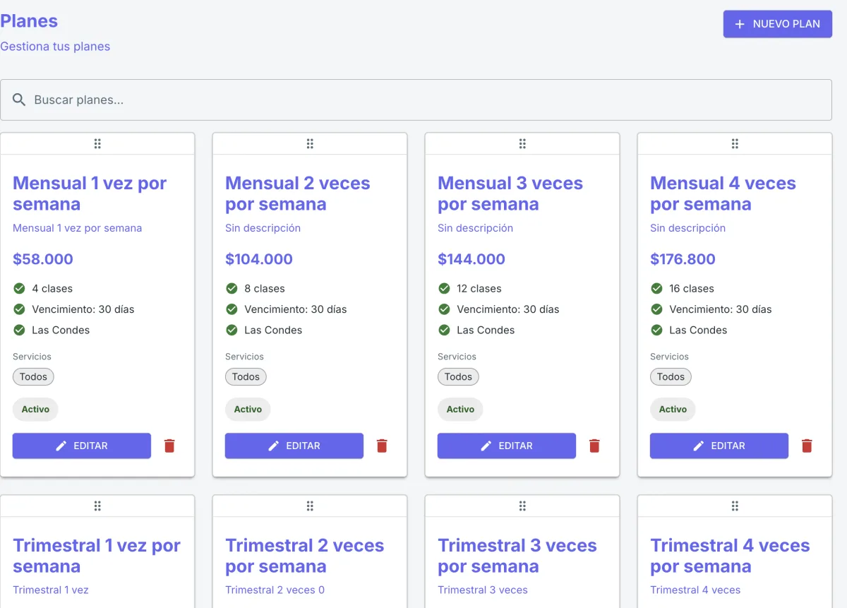Image resolution: width=847 pixels, height=608 pixels.
Task: Click the Trimestral 2 veces 0 description
Action: [275, 590]
